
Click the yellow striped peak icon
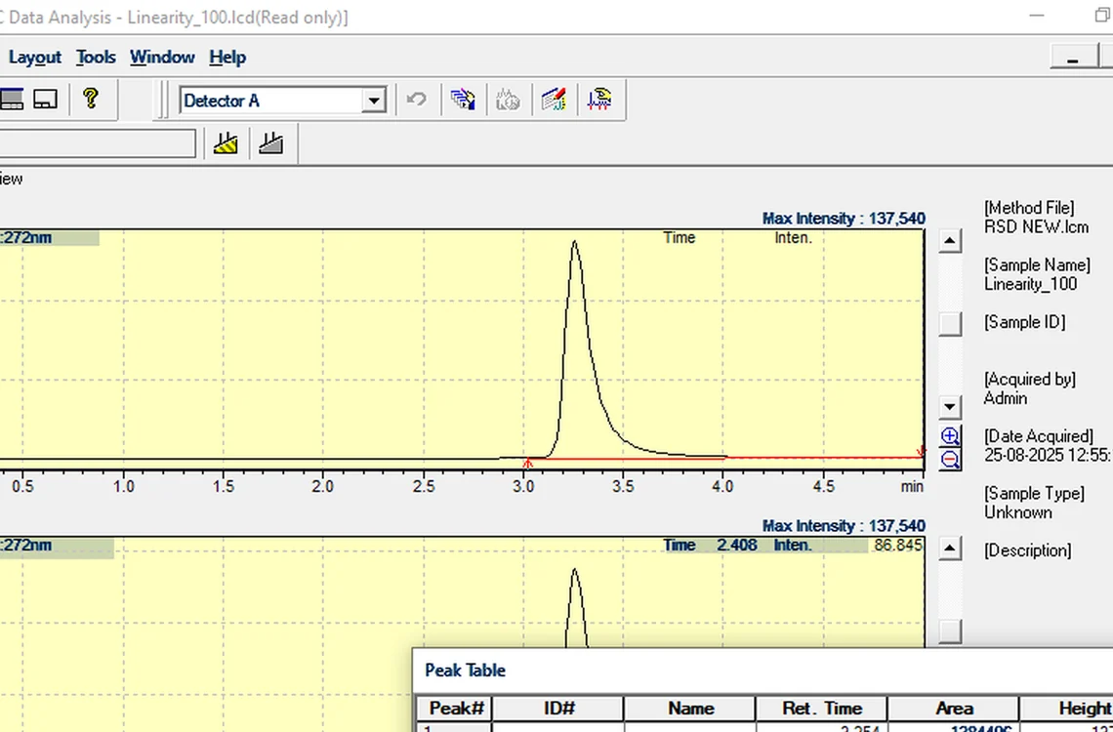coord(226,143)
